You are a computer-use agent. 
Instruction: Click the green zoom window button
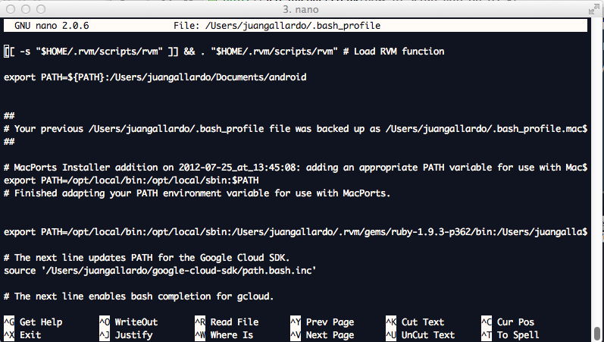coord(40,9)
